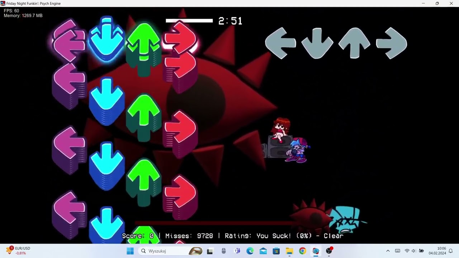The width and height of the screenshot is (459, 258).
Task: Click the gray right arrow receptor
Action: click(392, 43)
